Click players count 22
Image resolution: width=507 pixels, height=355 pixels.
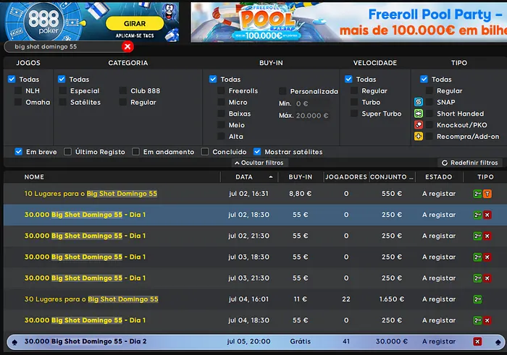pyautogui.click(x=346, y=299)
